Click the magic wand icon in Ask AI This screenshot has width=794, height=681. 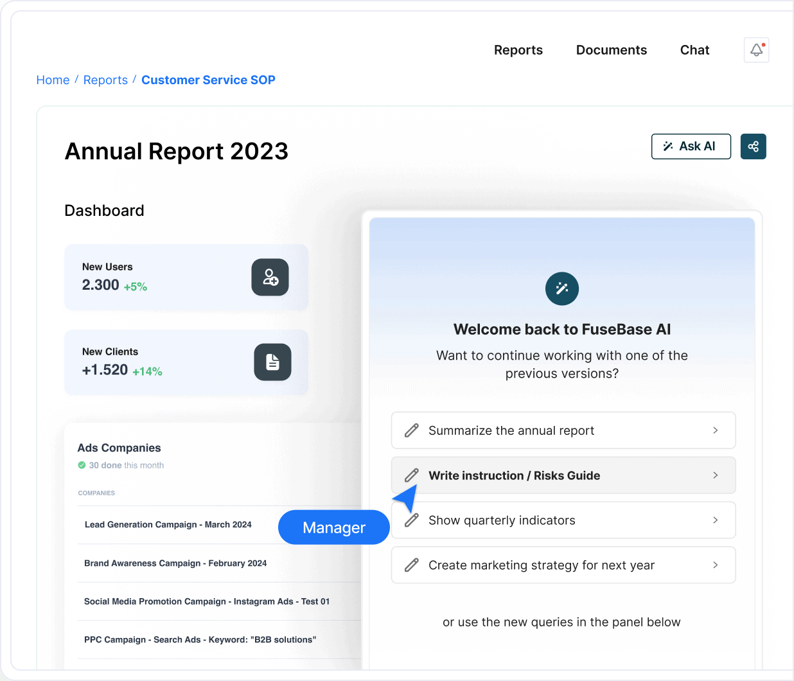click(668, 146)
